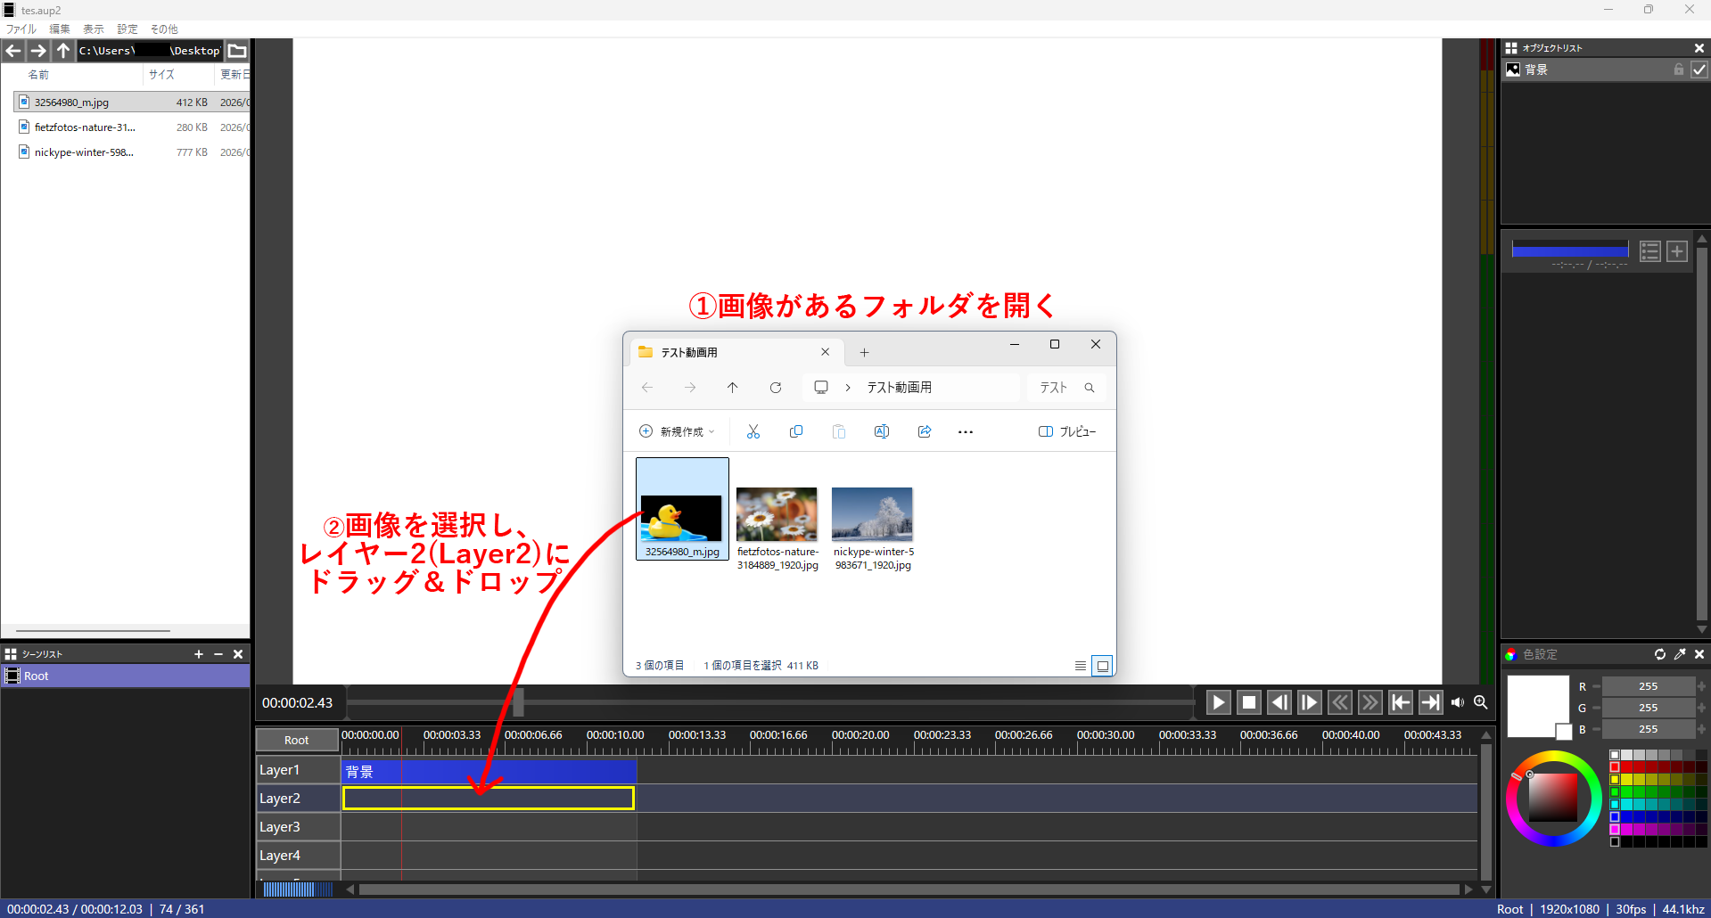Select the fietzfotos-nature thumbnail in Explorer
Image resolution: width=1711 pixels, height=918 pixels.
(777, 515)
